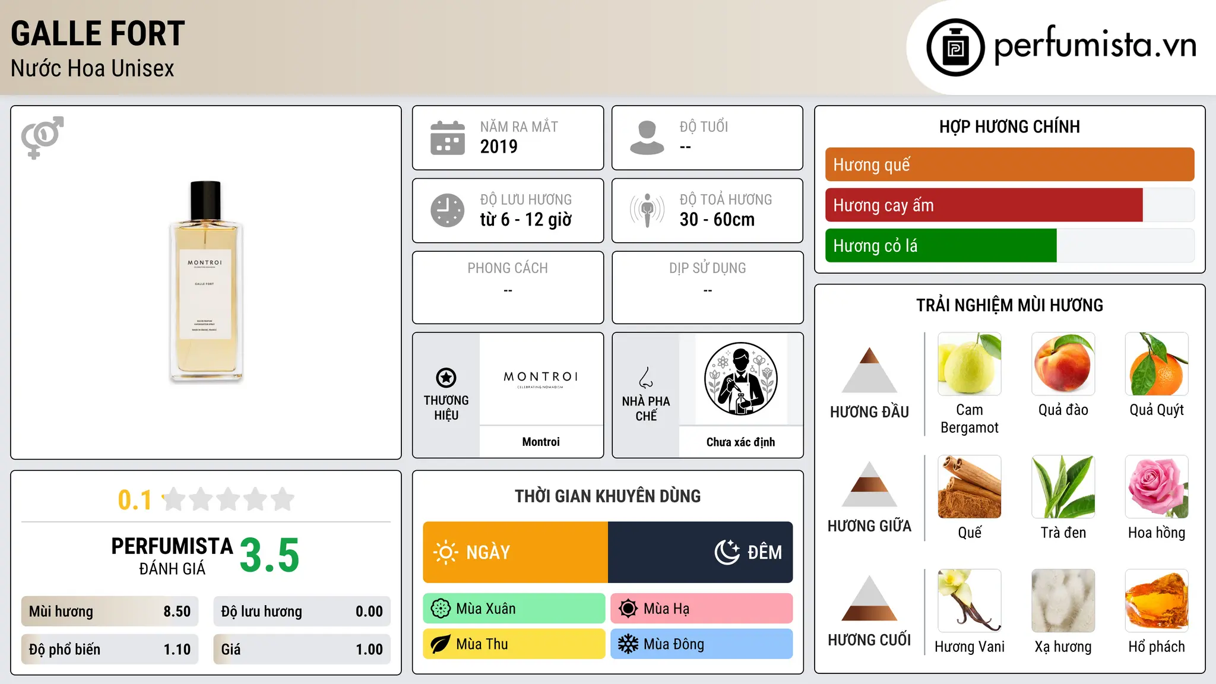The image size is (1216, 684).
Task: Click the Độ lưu hương 0.00 score row
Action: [302, 612]
